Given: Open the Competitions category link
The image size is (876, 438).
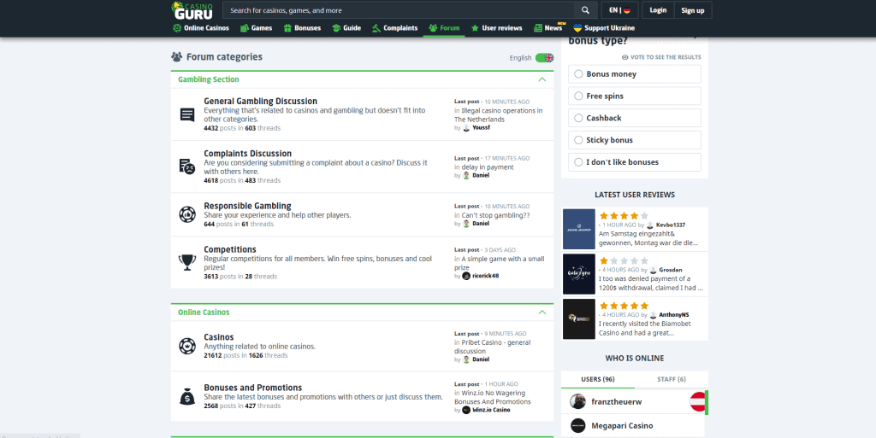Looking at the screenshot, I should [230, 249].
